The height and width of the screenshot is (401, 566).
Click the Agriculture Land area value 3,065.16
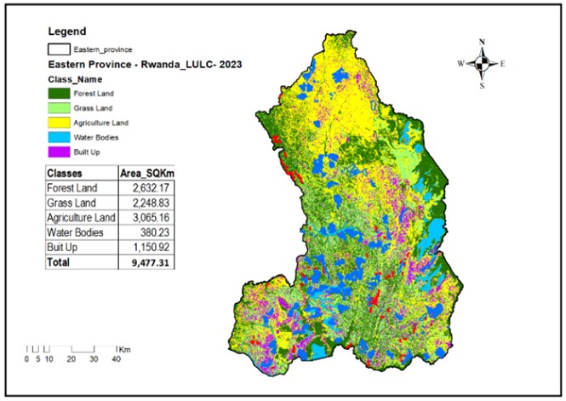[148, 217]
